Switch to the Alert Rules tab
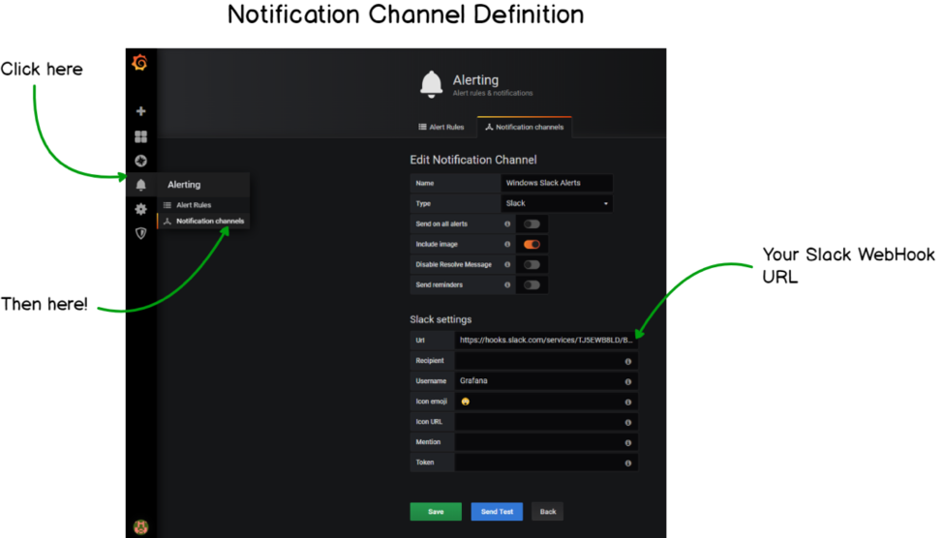Image resolution: width=943 pixels, height=538 pixels. [441, 127]
